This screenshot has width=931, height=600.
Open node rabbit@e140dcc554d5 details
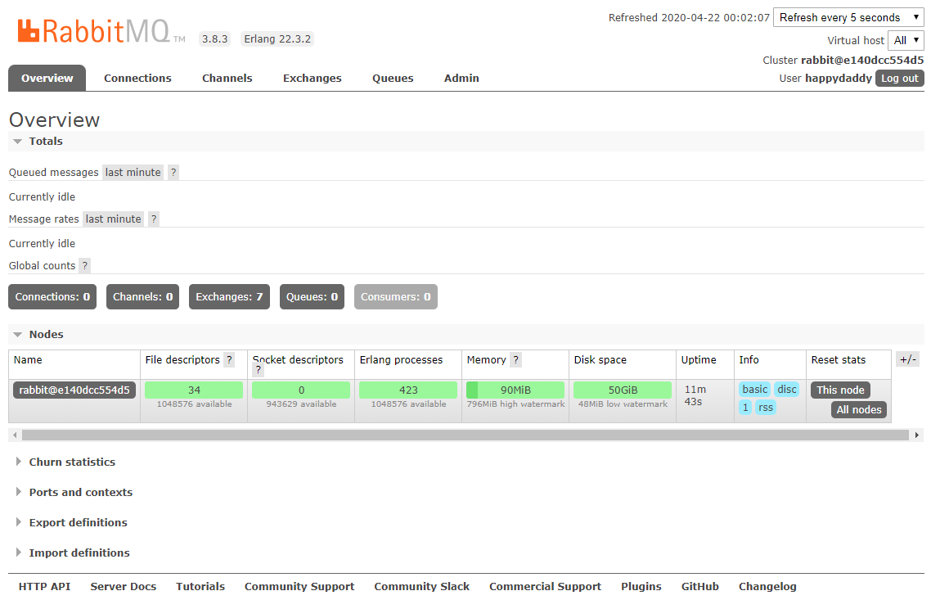(74, 390)
